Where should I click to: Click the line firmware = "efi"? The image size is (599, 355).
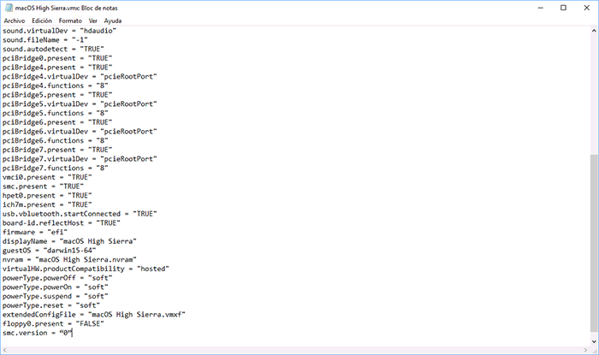pos(35,232)
